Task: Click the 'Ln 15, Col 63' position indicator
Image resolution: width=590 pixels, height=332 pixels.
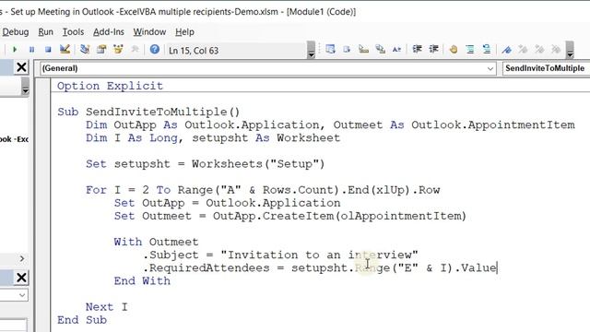Action: coord(194,51)
